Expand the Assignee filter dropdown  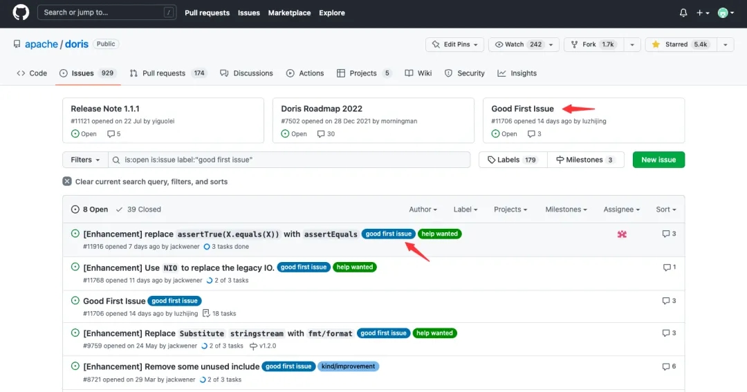click(621, 209)
